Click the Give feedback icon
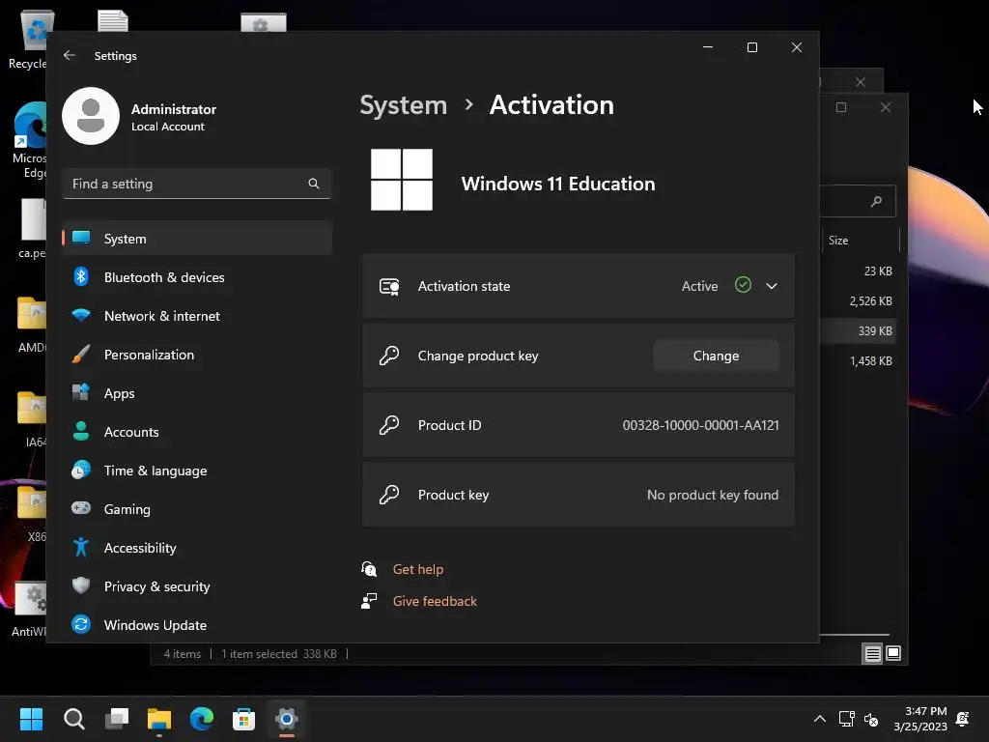This screenshot has height=742, width=989. tap(369, 601)
